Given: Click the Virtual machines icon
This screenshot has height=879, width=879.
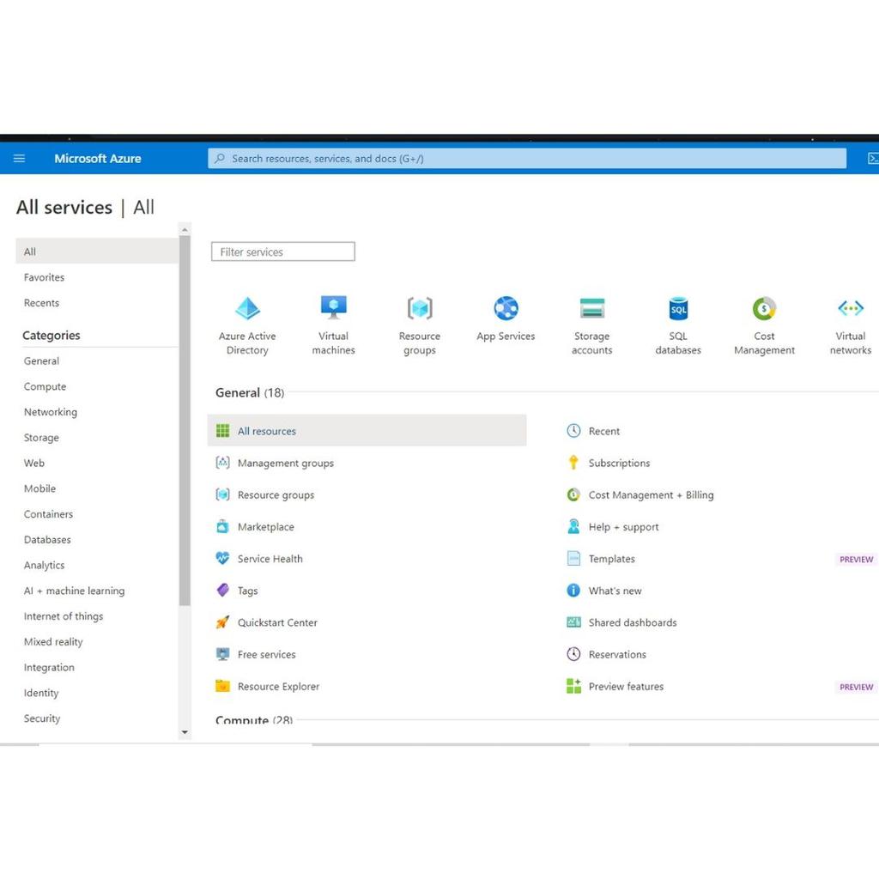Looking at the screenshot, I should [333, 307].
